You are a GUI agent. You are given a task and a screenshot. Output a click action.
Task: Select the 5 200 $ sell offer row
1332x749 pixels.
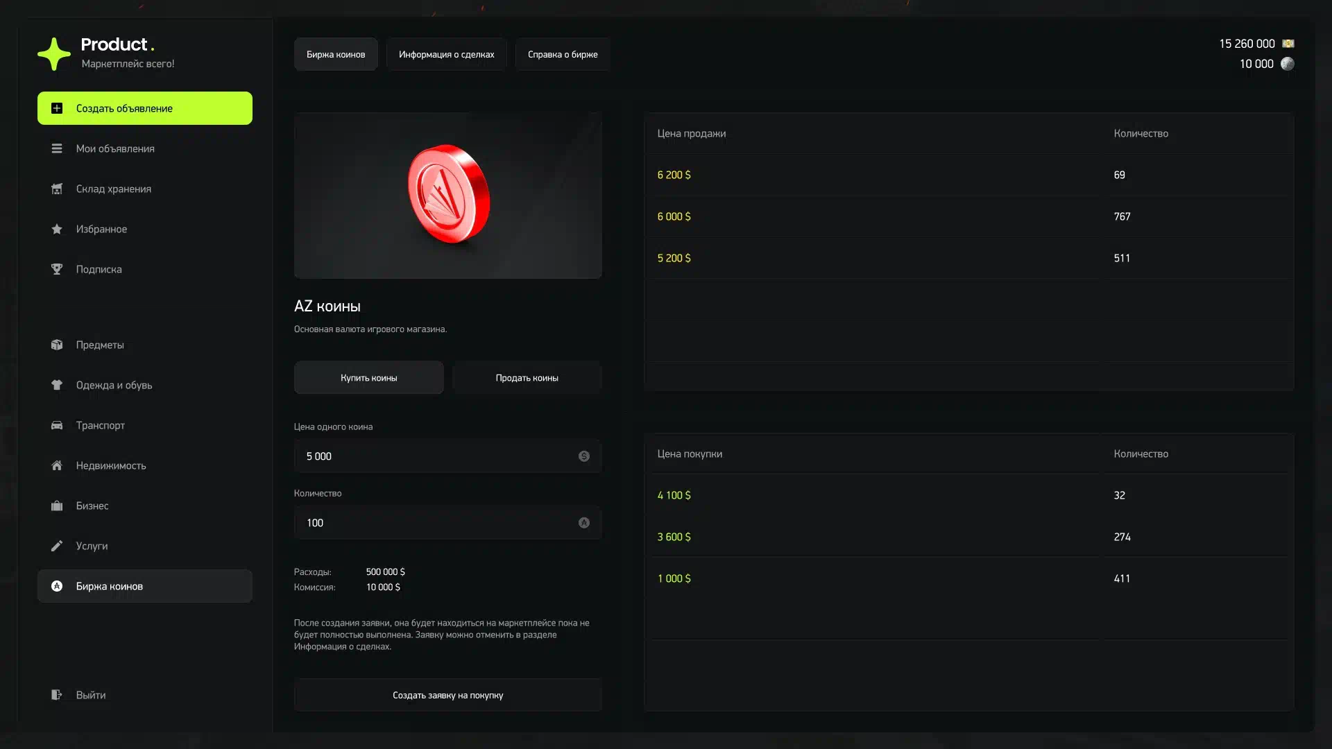coord(968,258)
